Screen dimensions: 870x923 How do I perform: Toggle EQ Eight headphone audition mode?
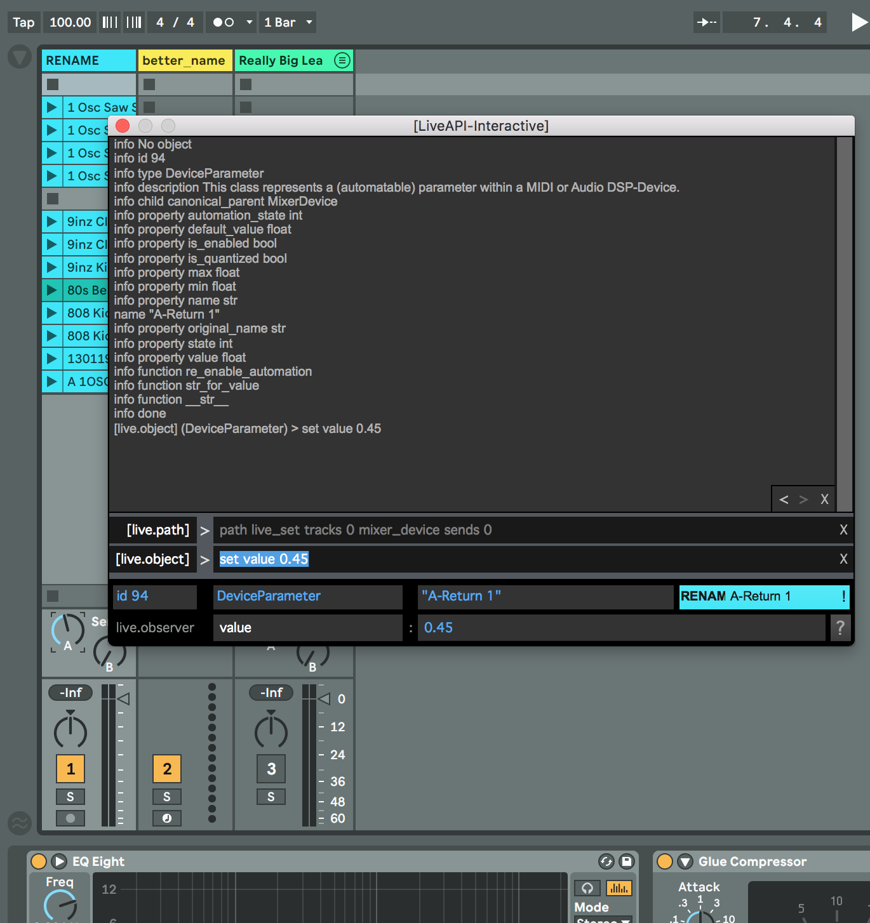[587, 888]
